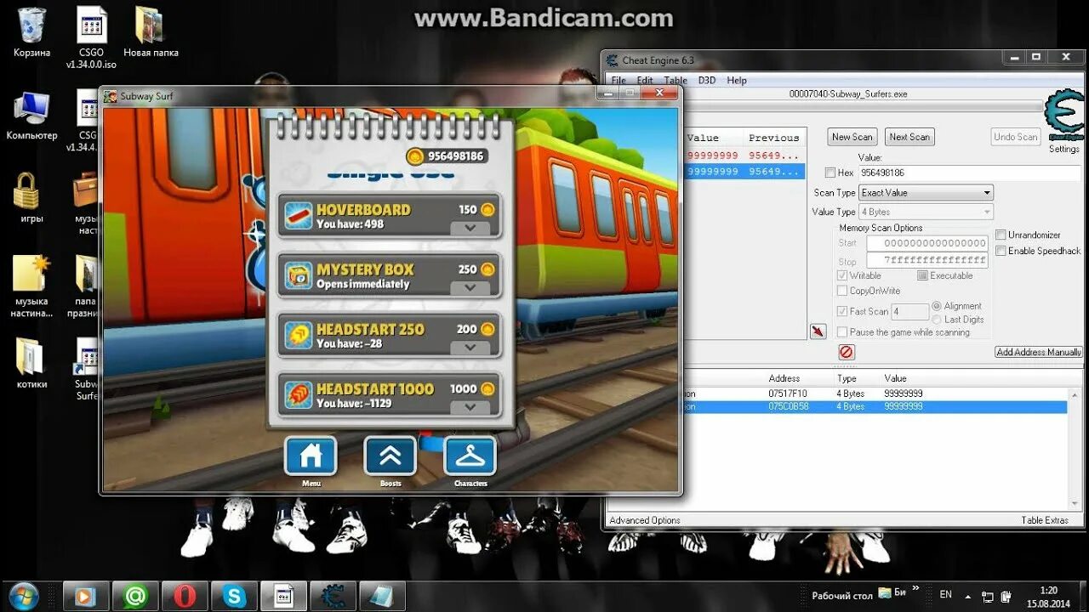Select the Компьютер desktop icon

click(31, 115)
